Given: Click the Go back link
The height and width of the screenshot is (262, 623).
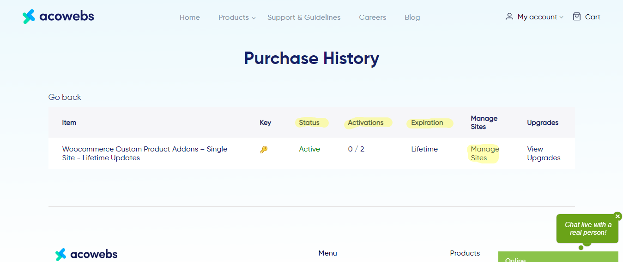Looking at the screenshot, I should click(x=65, y=97).
